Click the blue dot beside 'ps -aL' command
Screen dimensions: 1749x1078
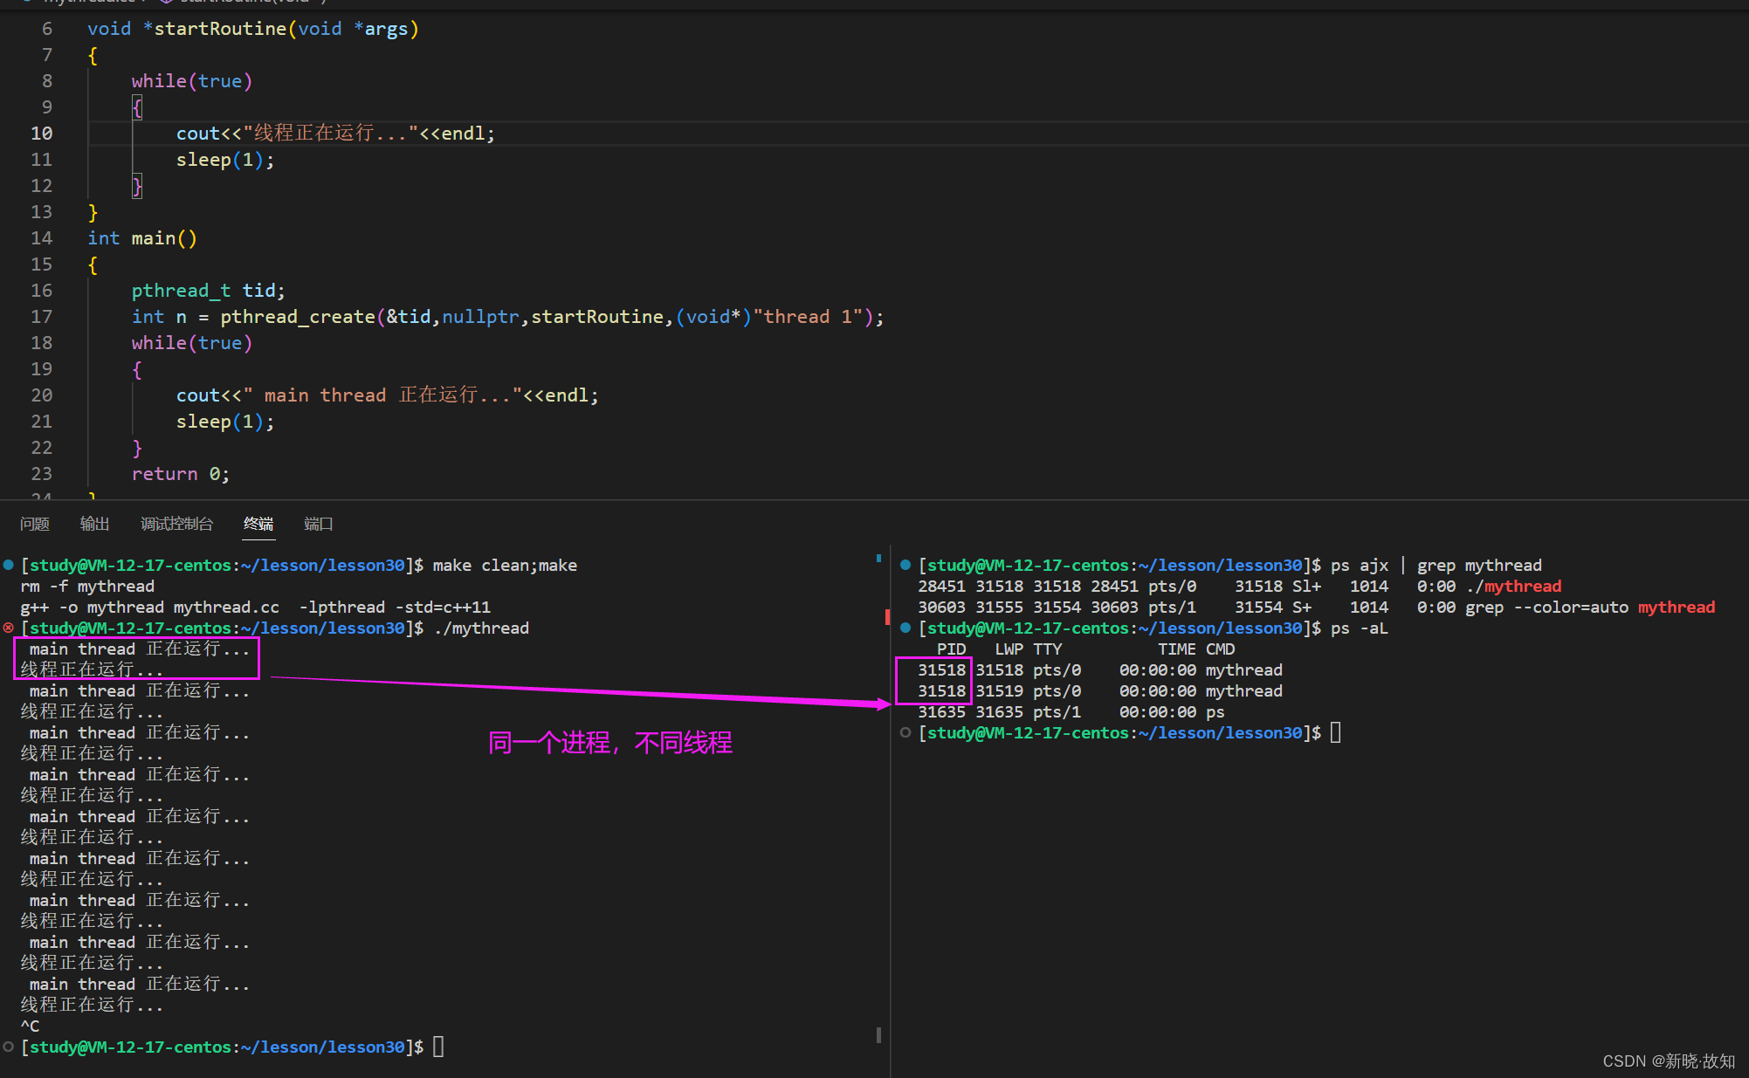[x=905, y=628]
